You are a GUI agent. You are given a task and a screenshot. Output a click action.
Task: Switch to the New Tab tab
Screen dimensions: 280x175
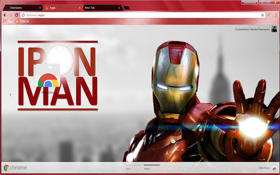coord(103,8)
